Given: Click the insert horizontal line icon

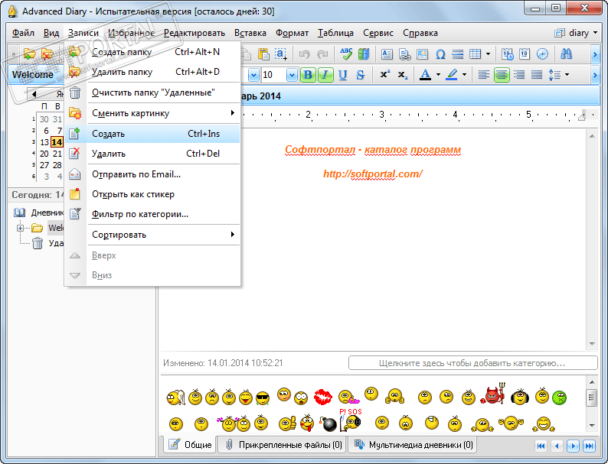Looking at the screenshot, I should 458,54.
